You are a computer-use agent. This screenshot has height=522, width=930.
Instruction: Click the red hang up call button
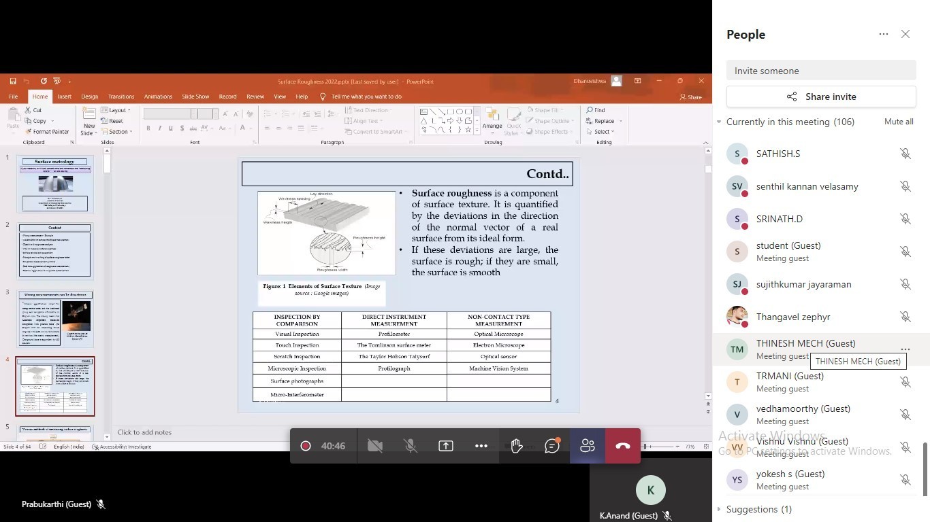coord(622,446)
